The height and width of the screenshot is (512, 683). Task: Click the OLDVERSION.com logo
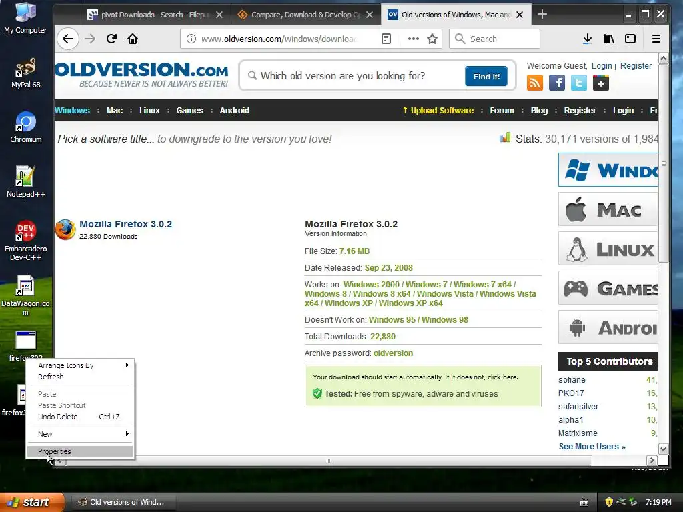coord(141,75)
